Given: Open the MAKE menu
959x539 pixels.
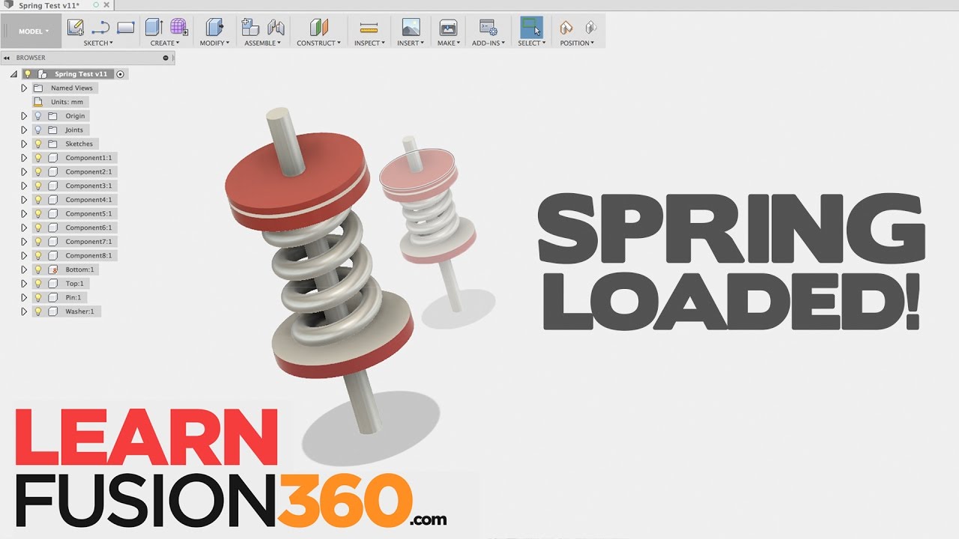Looking at the screenshot, I should tap(448, 43).
